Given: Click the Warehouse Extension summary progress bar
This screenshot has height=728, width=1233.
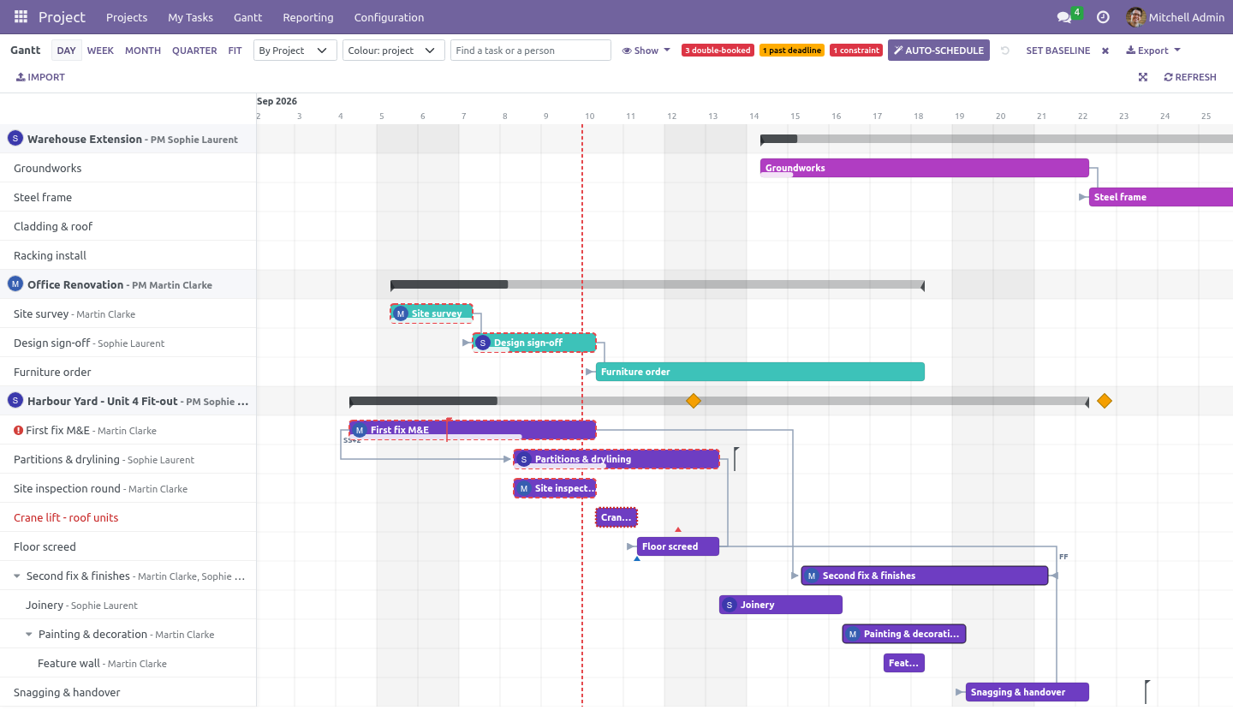Looking at the screenshot, I should click(997, 139).
